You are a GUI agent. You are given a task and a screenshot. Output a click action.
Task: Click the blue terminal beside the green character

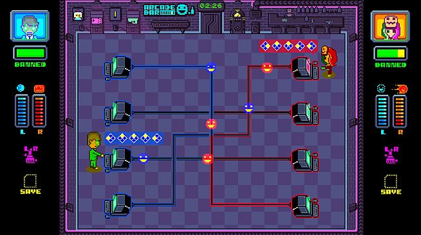[x=118, y=160]
